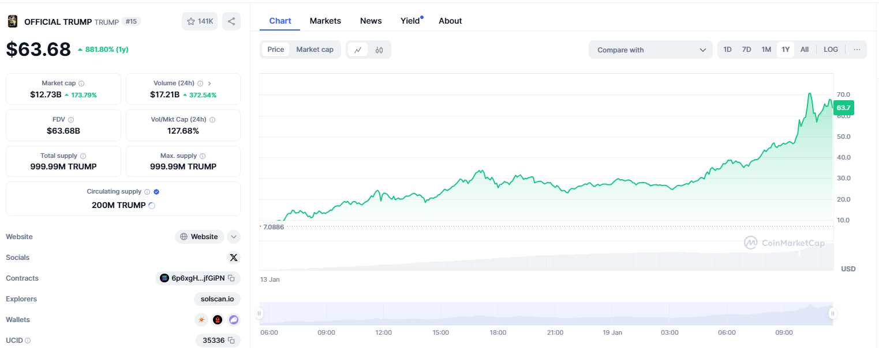The width and height of the screenshot is (879, 348).
Task: Click the circulating supply progress ring icon
Action: click(x=152, y=205)
